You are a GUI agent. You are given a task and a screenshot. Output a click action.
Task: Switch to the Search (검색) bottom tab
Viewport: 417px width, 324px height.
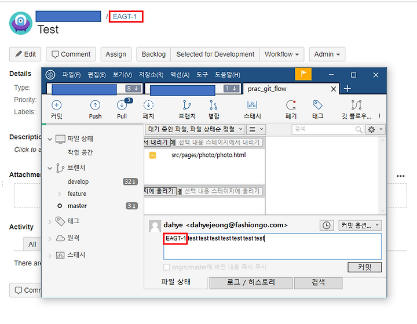pos(318,283)
